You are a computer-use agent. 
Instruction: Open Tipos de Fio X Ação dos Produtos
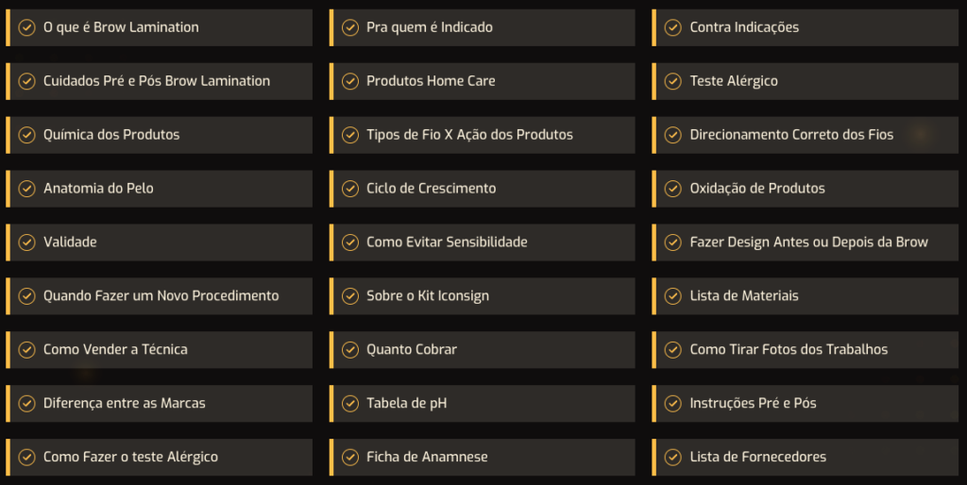click(x=483, y=135)
